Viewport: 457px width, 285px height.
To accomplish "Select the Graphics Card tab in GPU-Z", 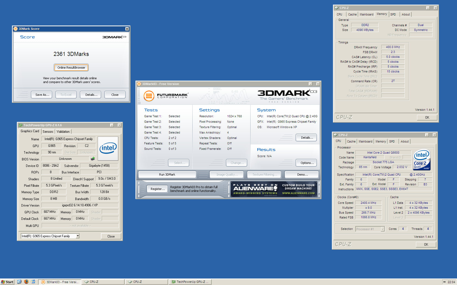I will (x=30, y=131).
